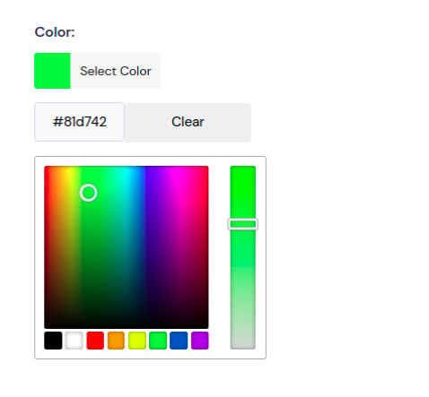
Task: Click the green current color preview box
Action: pos(52,71)
